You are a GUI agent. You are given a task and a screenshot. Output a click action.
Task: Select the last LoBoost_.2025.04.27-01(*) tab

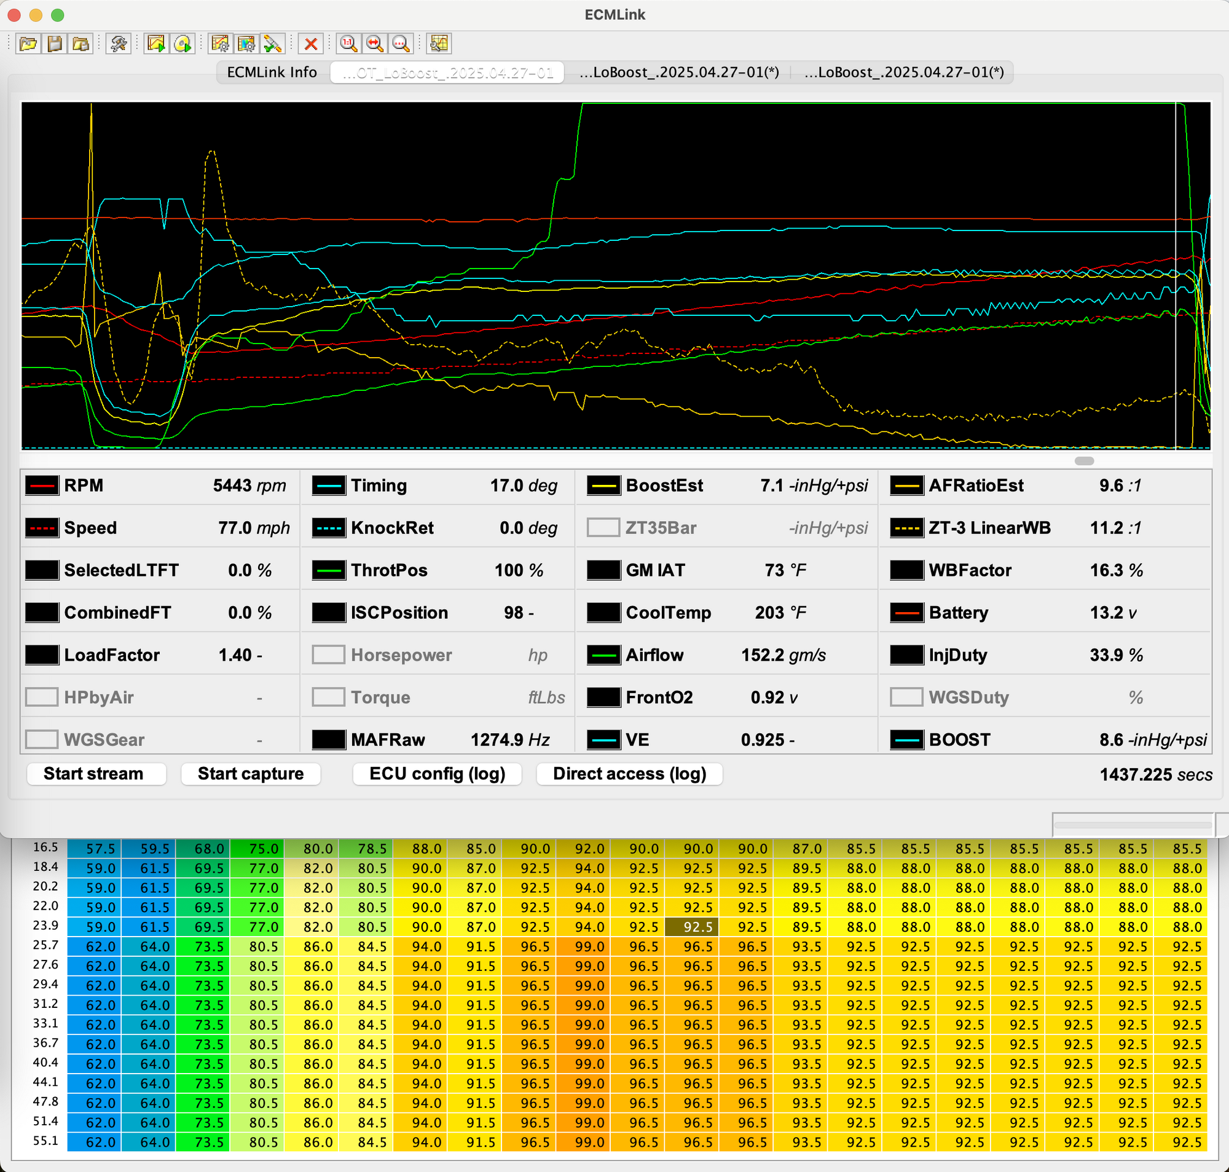tap(904, 73)
